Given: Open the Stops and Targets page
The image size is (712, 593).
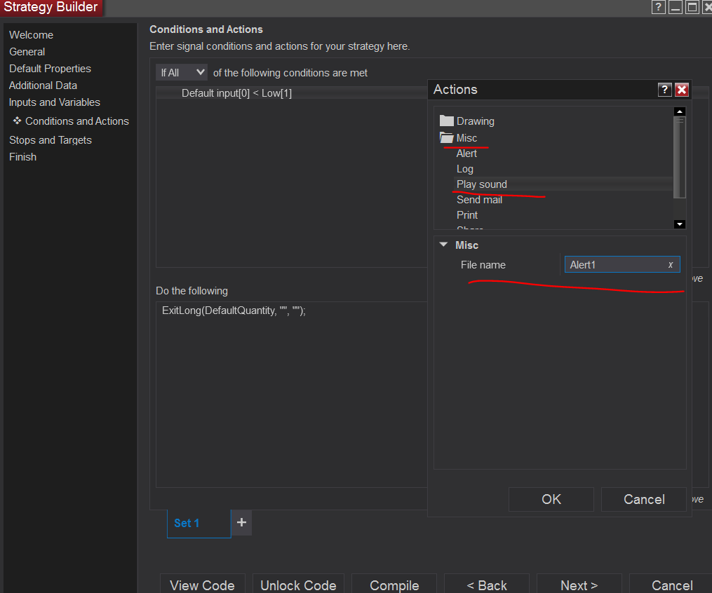Looking at the screenshot, I should coord(51,140).
